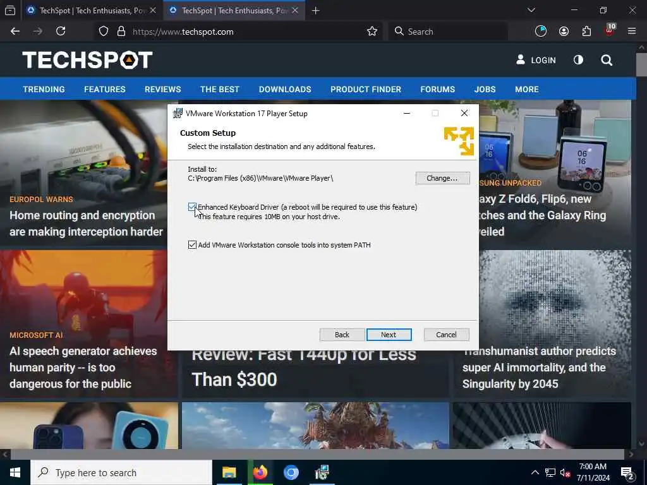Open the FEATURES menu item
647x485 pixels.
coord(105,89)
